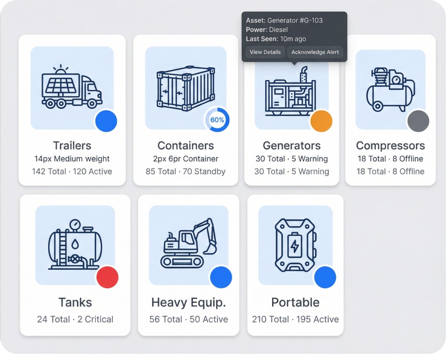Click the generator equipment icon
Image resolution: width=446 pixels, height=354 pixels.
click(290, 95)
